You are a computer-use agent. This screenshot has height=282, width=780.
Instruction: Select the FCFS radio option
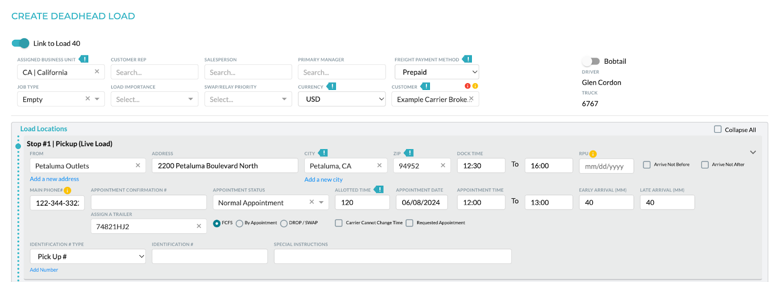point(216,224)
